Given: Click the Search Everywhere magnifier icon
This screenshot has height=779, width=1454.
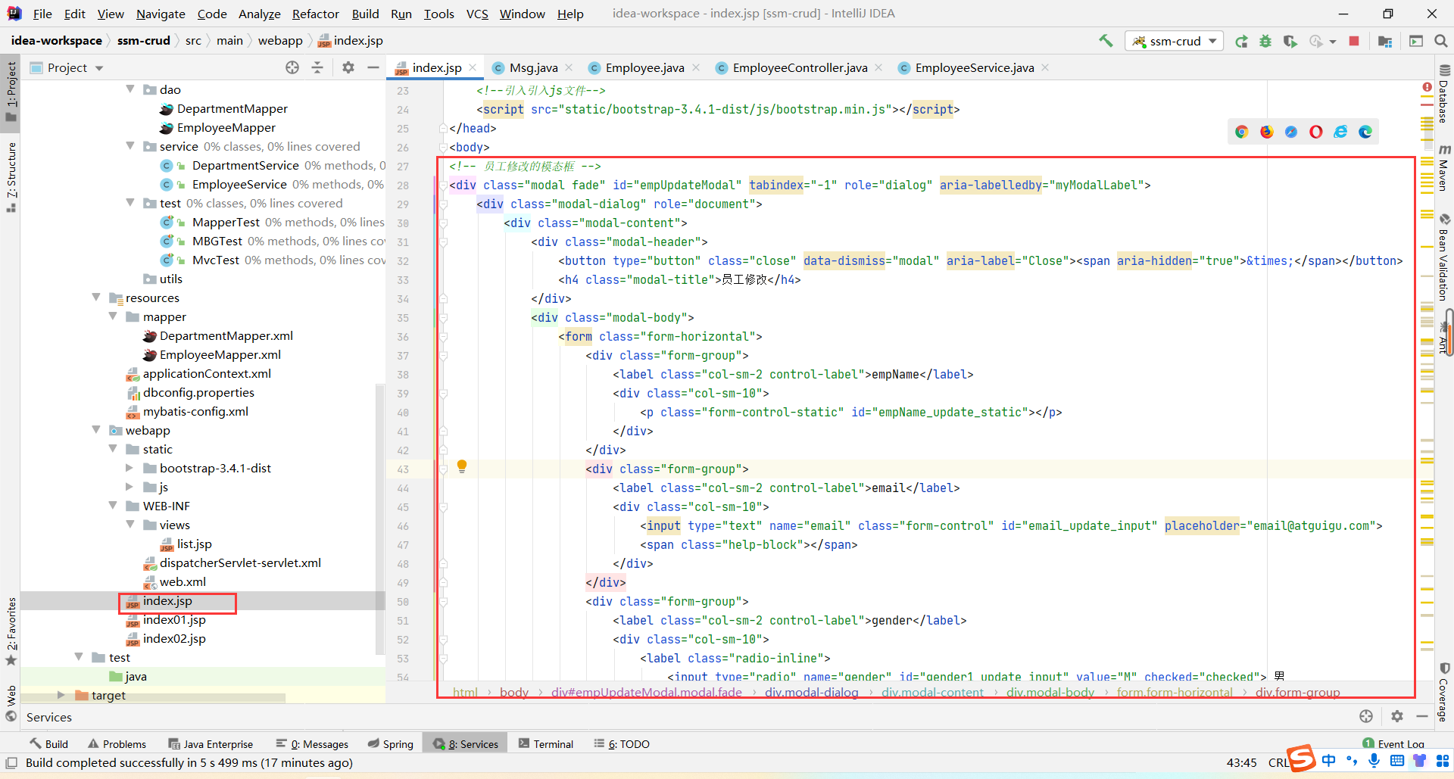Looking at the screenshot, I should coord(1441,41).
